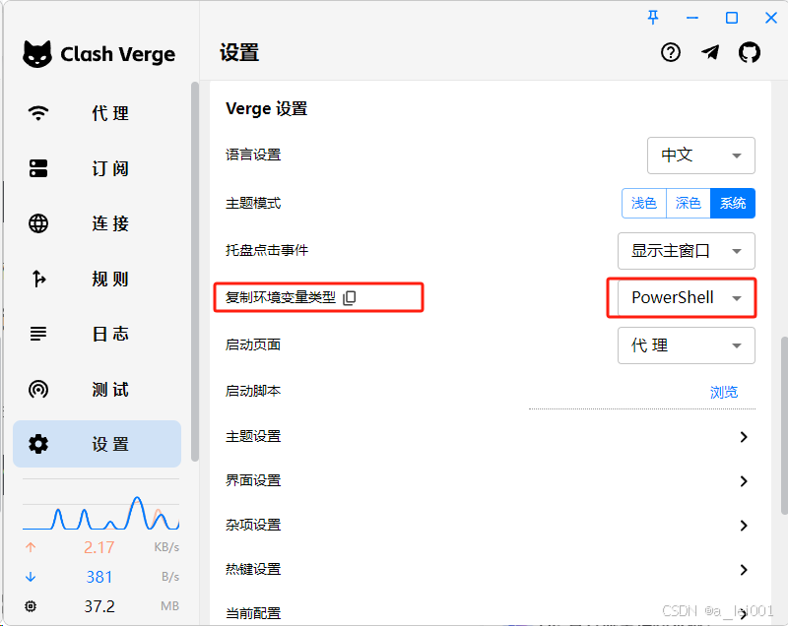Click the lines icon for 日志
Screen dimensions: 788x626
pos(38,334)
